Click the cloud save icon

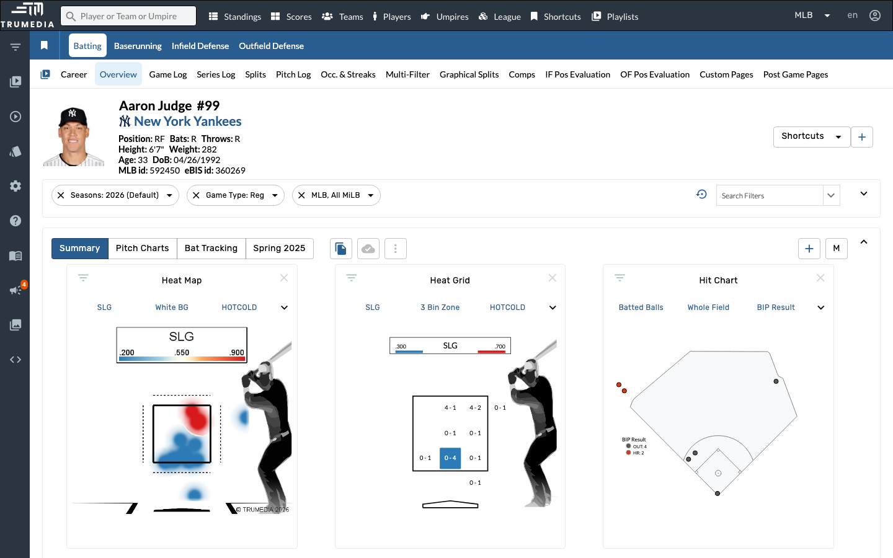point(368,249)
